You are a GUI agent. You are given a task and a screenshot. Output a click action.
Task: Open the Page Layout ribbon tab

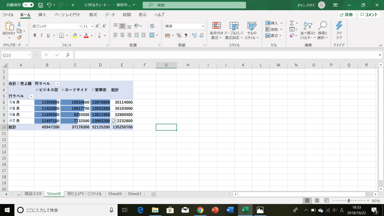click(x=68, y=15)
